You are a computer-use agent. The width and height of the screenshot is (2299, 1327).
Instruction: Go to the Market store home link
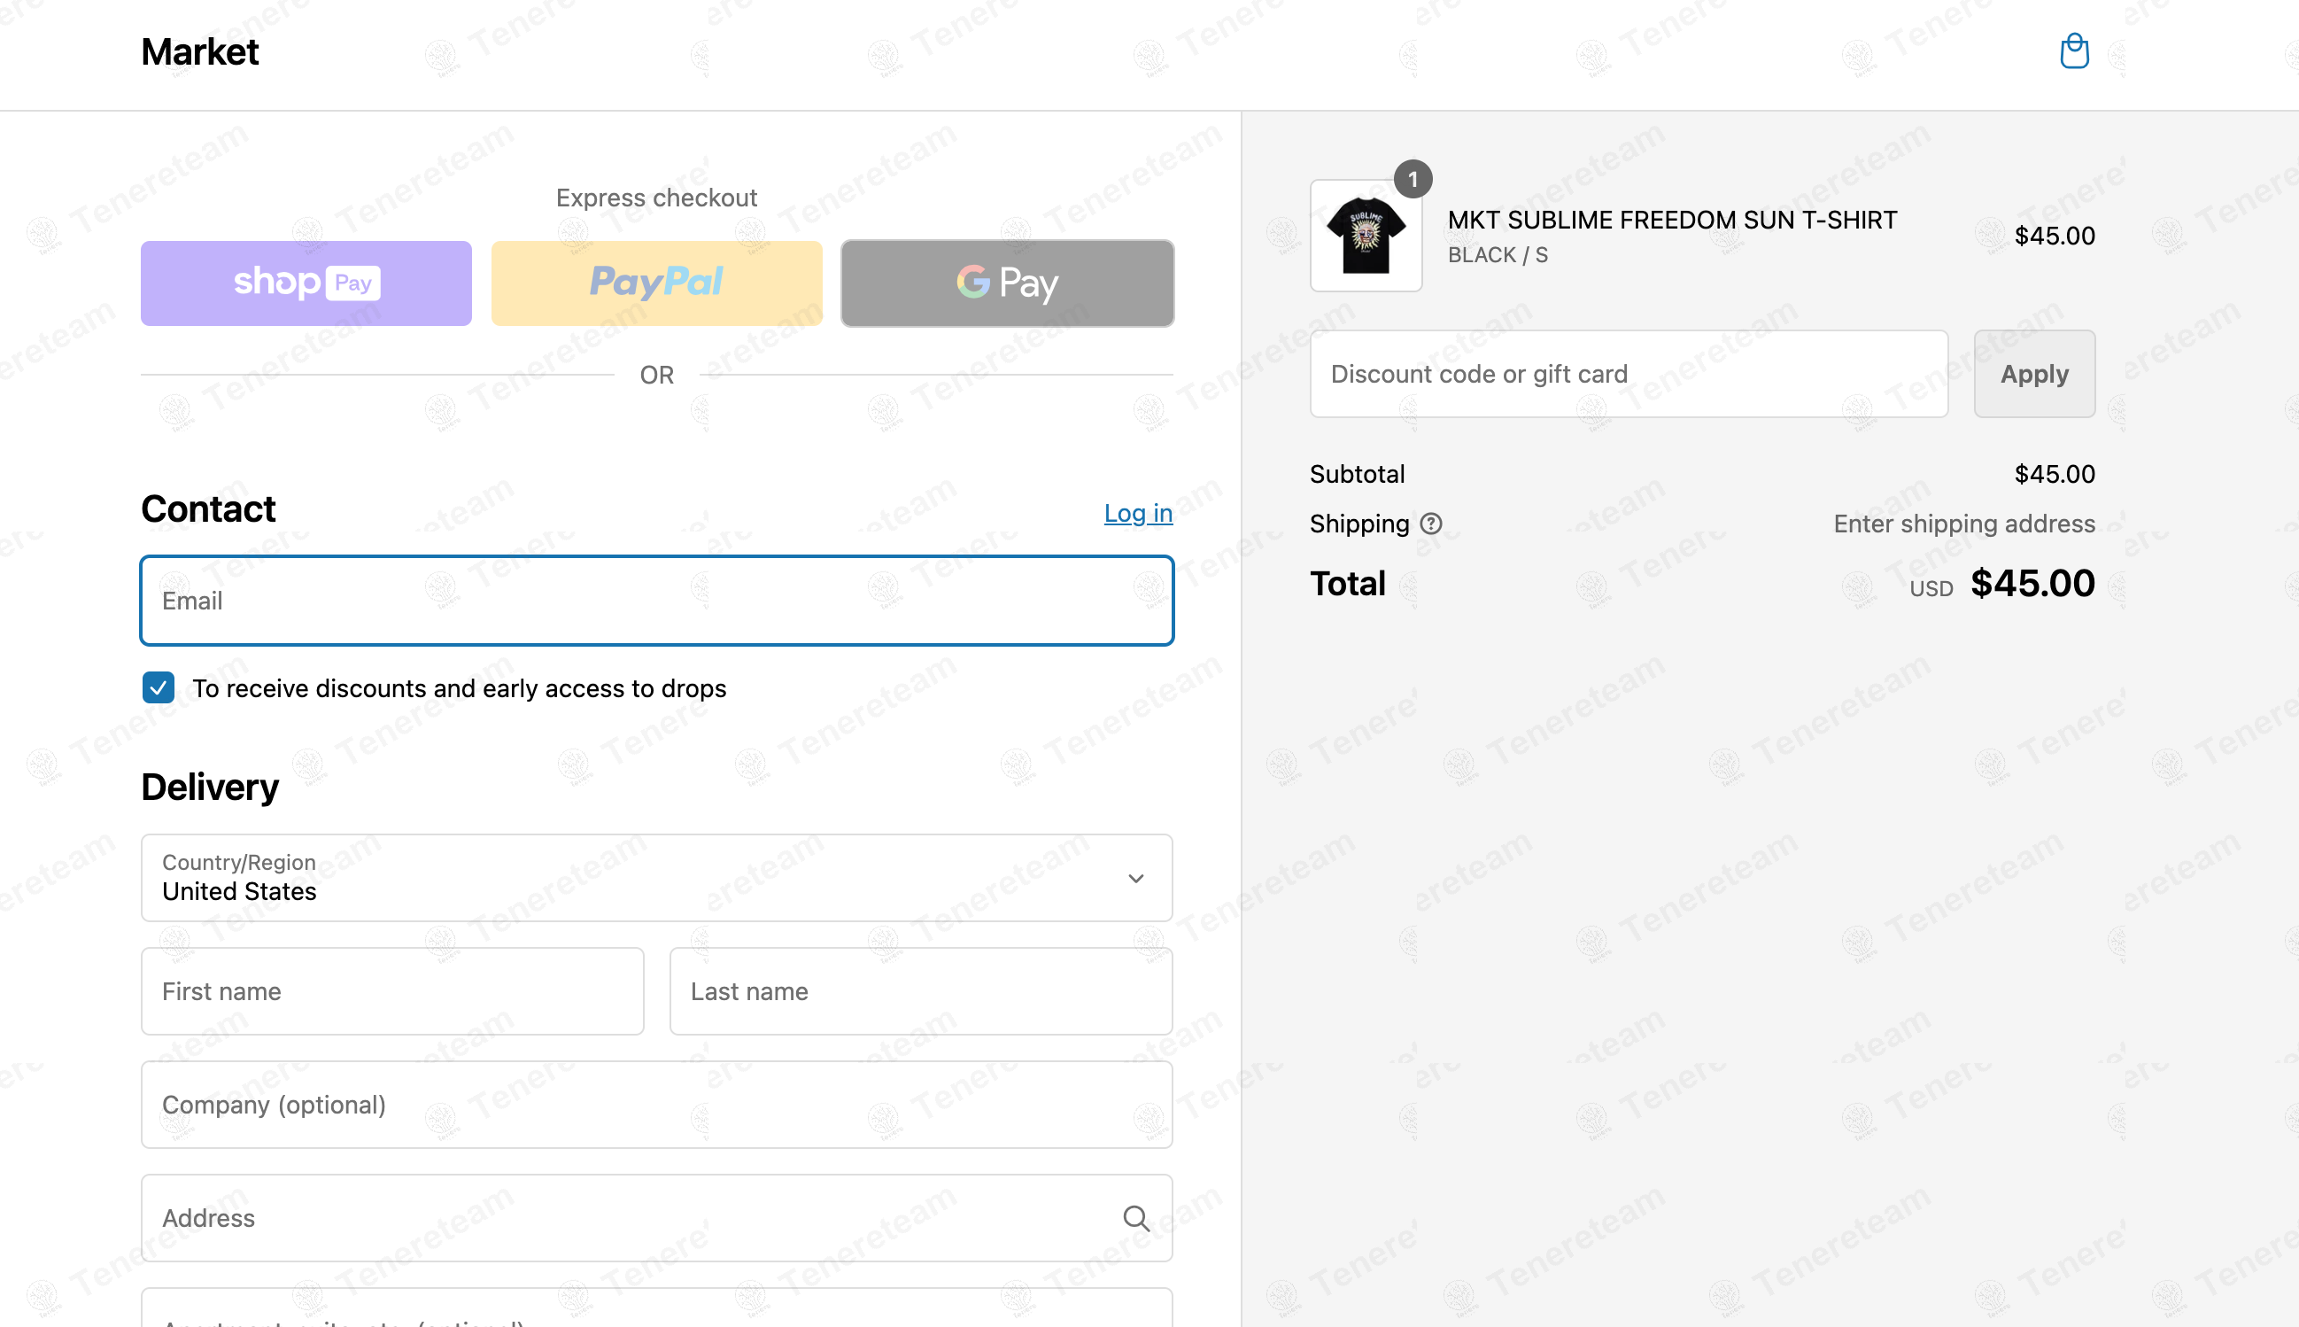click(x=199, y=52)
